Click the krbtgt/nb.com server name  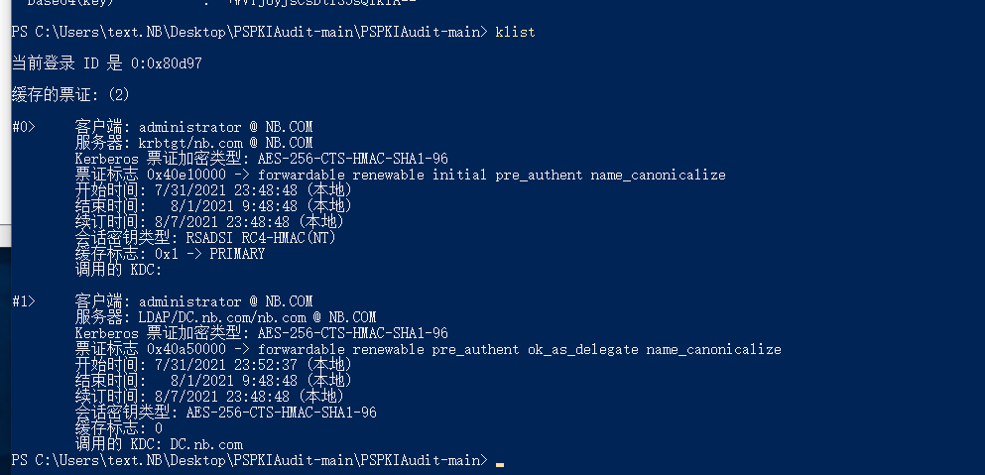point(190,143)
